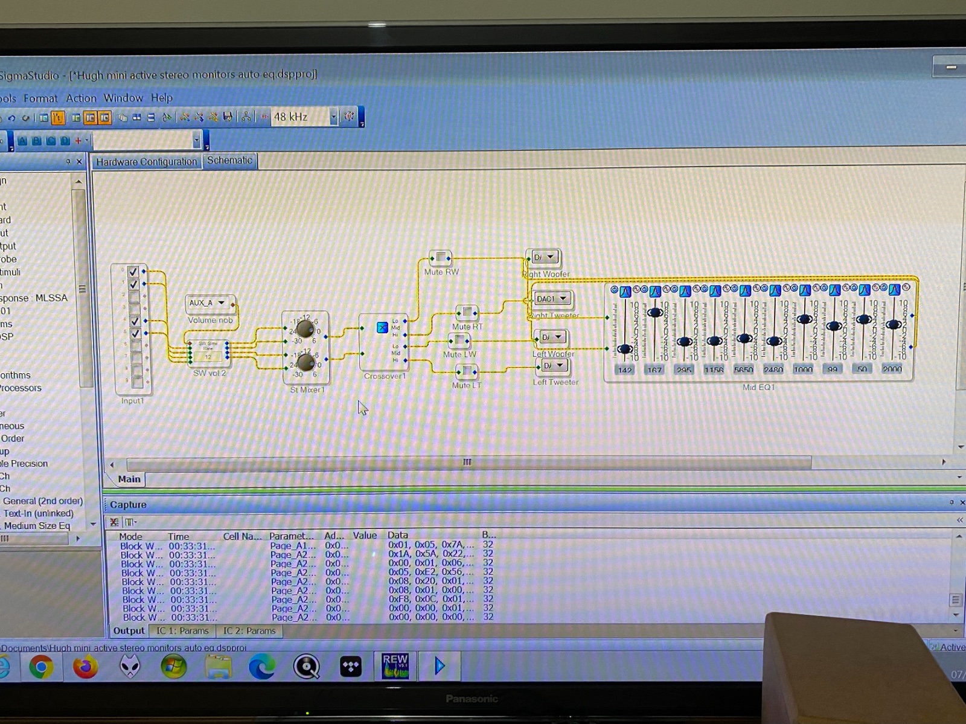
Task: Open the IC 2: Params tab
Action: (249, 630)
